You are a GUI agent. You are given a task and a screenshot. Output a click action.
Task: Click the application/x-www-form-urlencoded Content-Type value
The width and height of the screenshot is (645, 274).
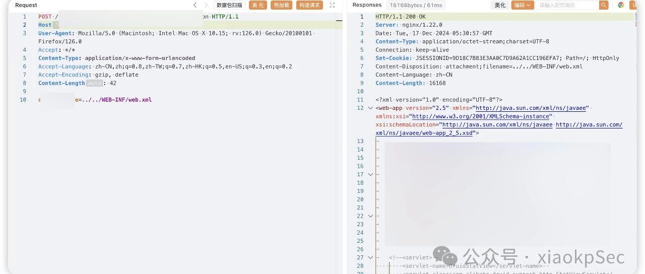[x=140, y=58]
